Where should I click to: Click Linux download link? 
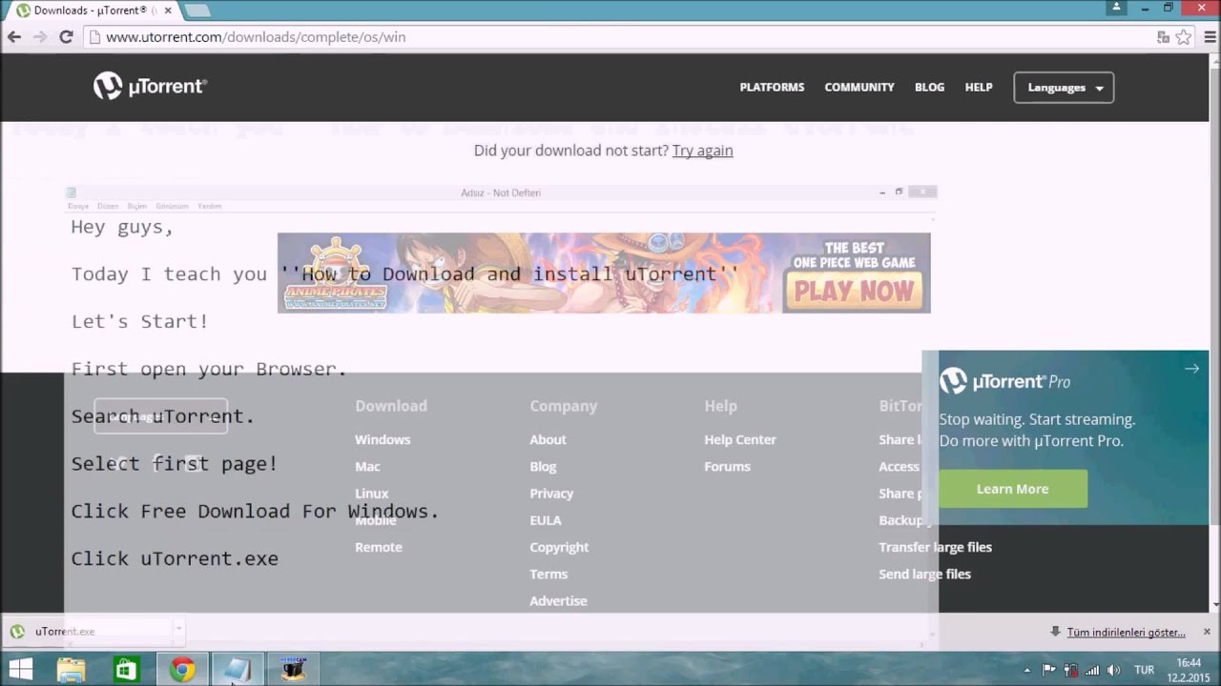click(371, 494)
